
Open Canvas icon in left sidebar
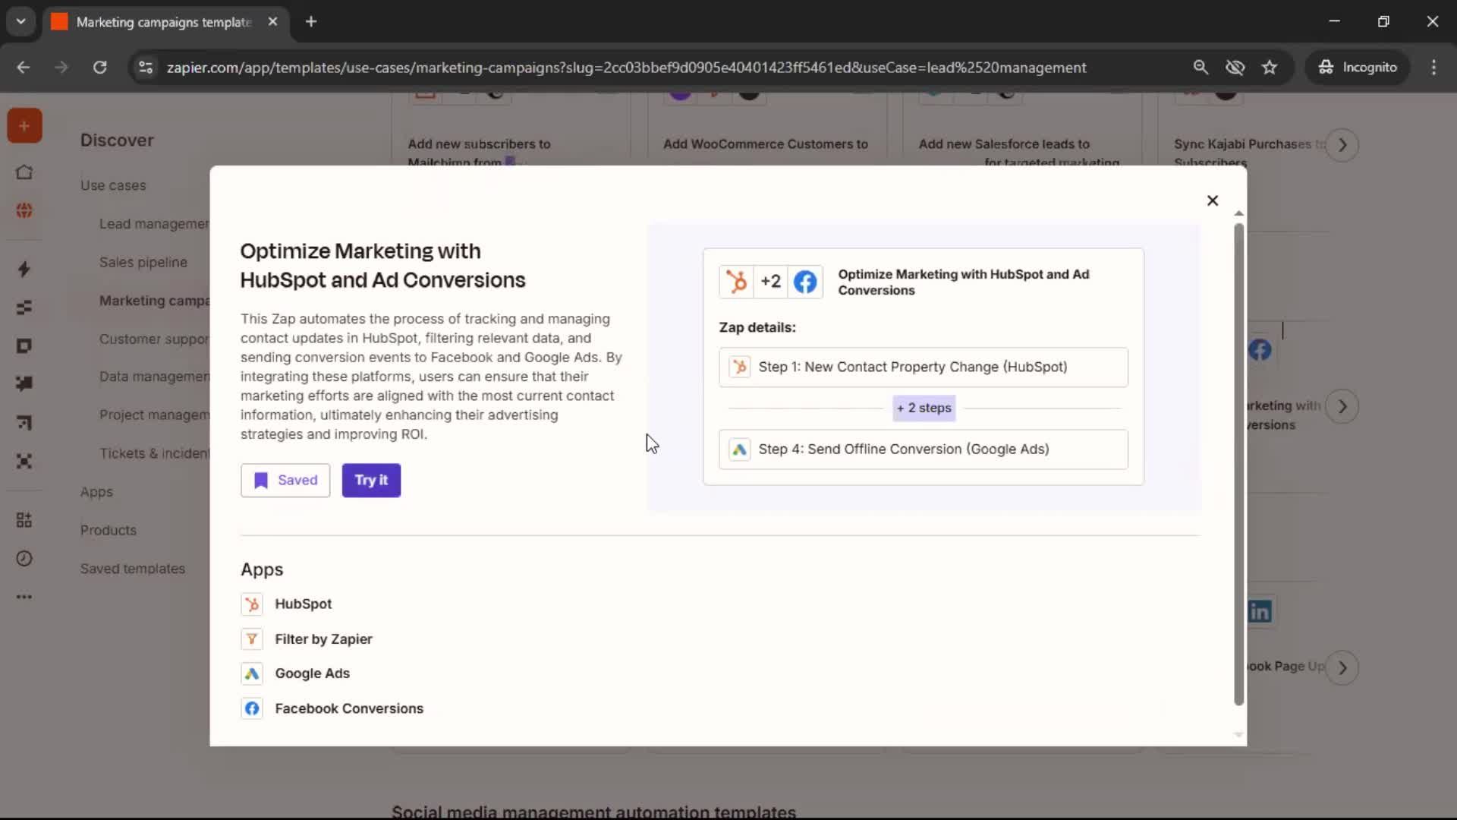click(x=24, y=423)
